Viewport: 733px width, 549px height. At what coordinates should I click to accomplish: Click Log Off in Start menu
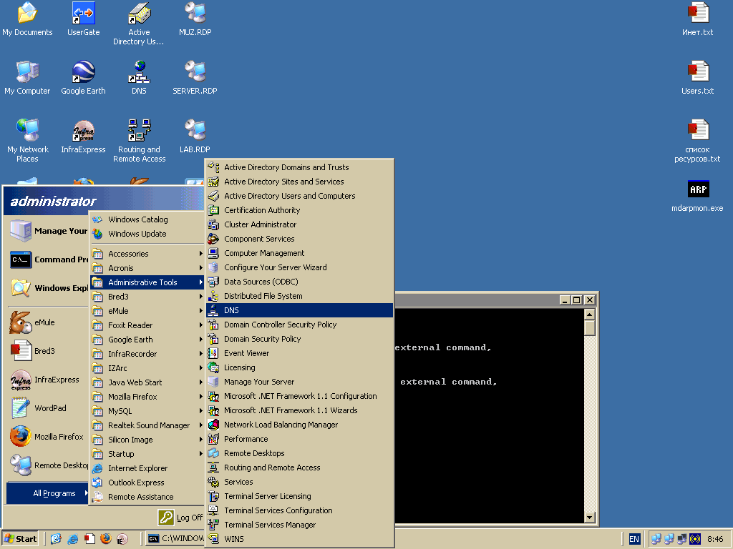[x=180, y=518]
